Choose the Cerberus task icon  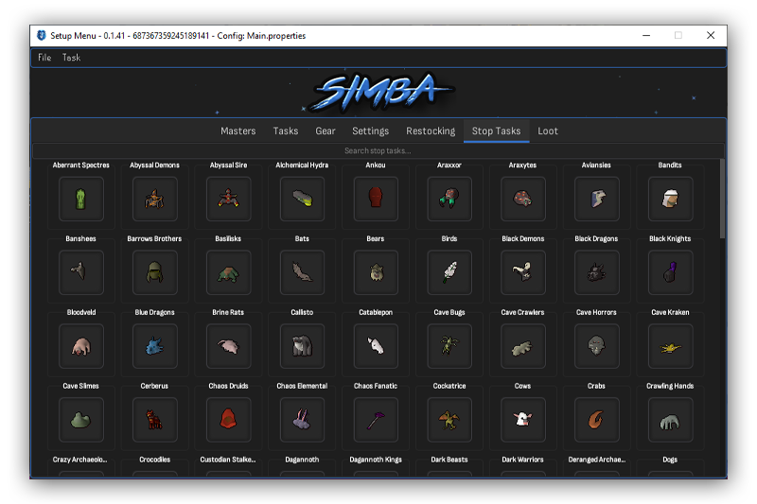tap(154, 420)
